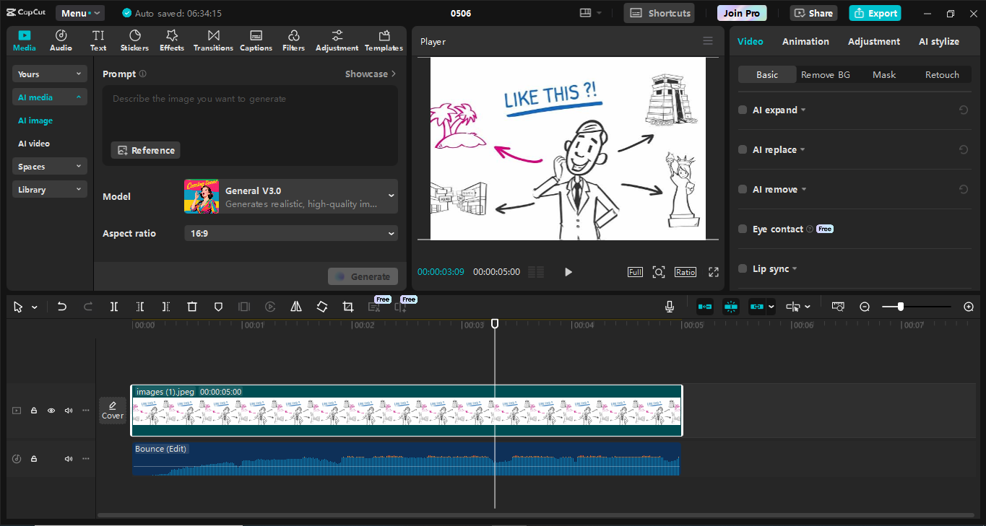Switch to the Animation tab
The width and height of the screenshot is (986, 526).
click(805, 41)
